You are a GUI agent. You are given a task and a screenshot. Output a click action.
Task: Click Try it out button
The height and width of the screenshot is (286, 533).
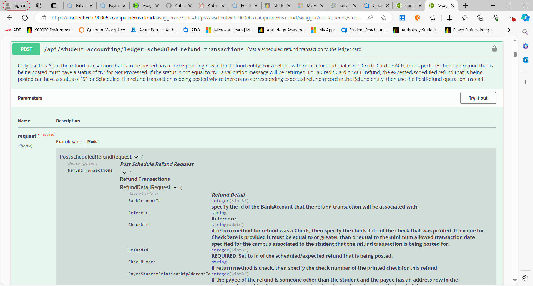tap(478, 98)
